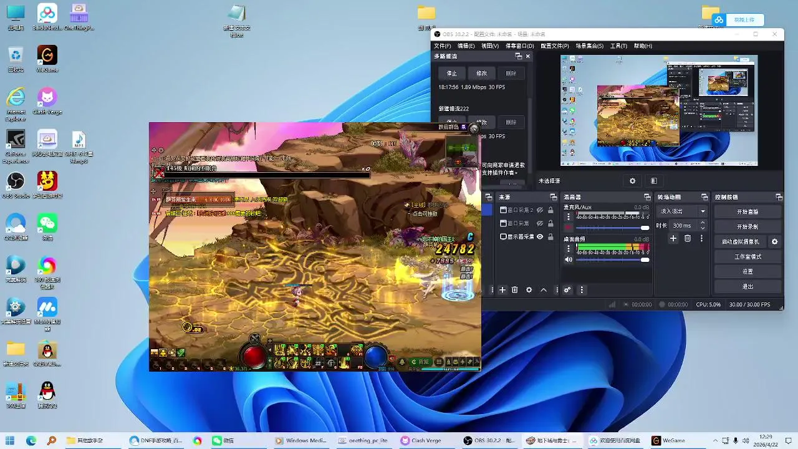
Task: Open GeForce Experience desktop icon
Action: pyautogui.click(x=16, y=147)
